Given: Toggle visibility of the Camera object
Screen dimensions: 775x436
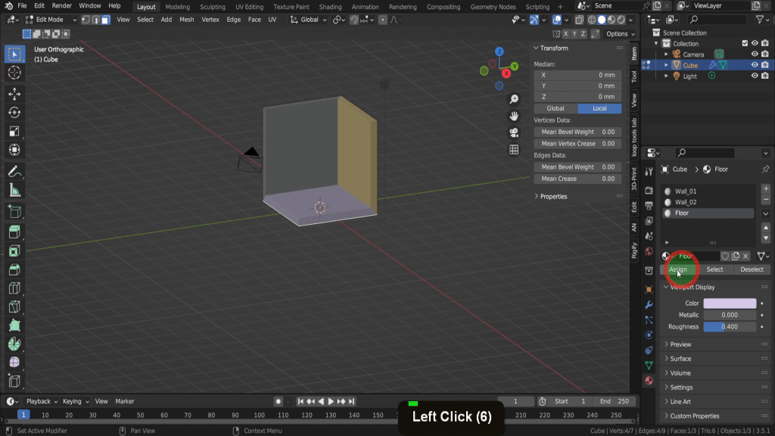Looking at the screenshot, I should 754,54.
